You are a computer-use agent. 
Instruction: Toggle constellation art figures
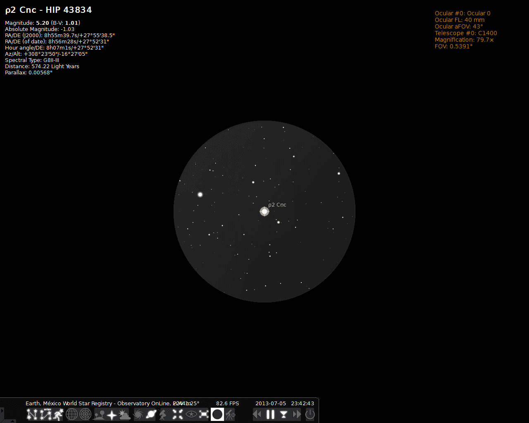click(x=59, y=414)
